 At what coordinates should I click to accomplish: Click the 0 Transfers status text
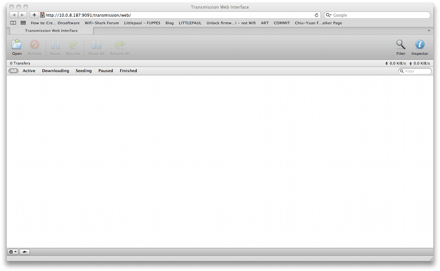coord(20,63)
